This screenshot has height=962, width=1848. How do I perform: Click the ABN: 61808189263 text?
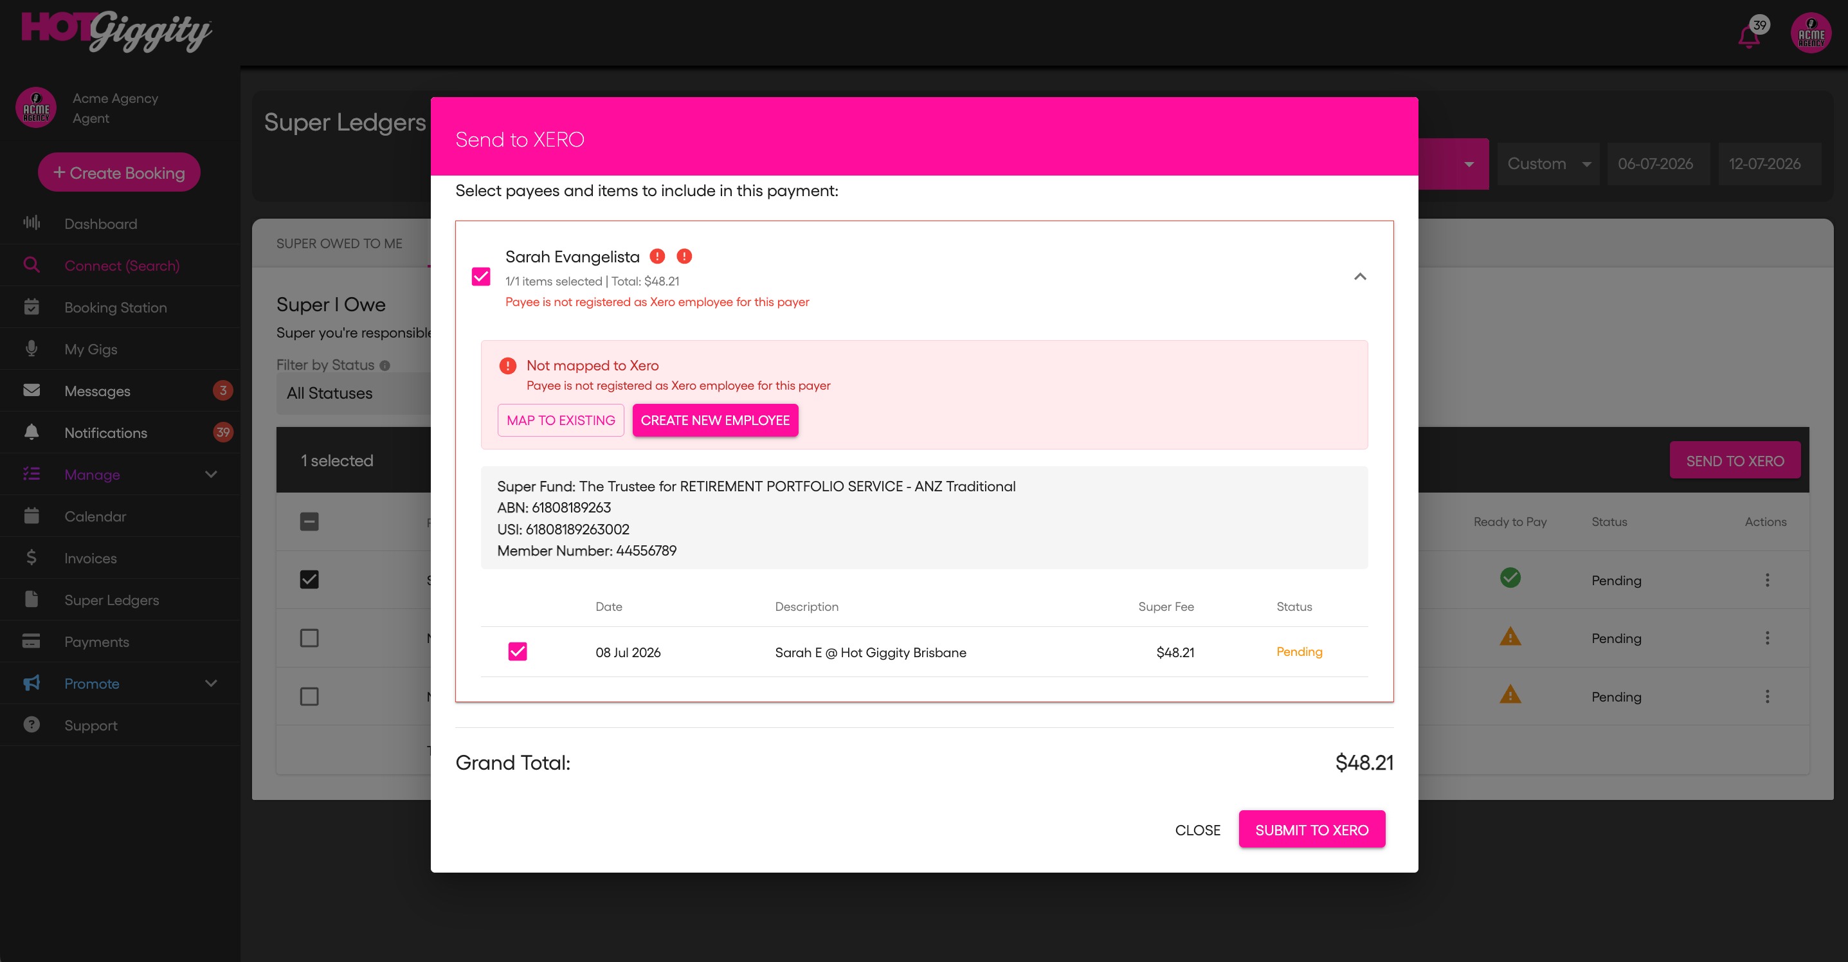[x=554, y=507]
